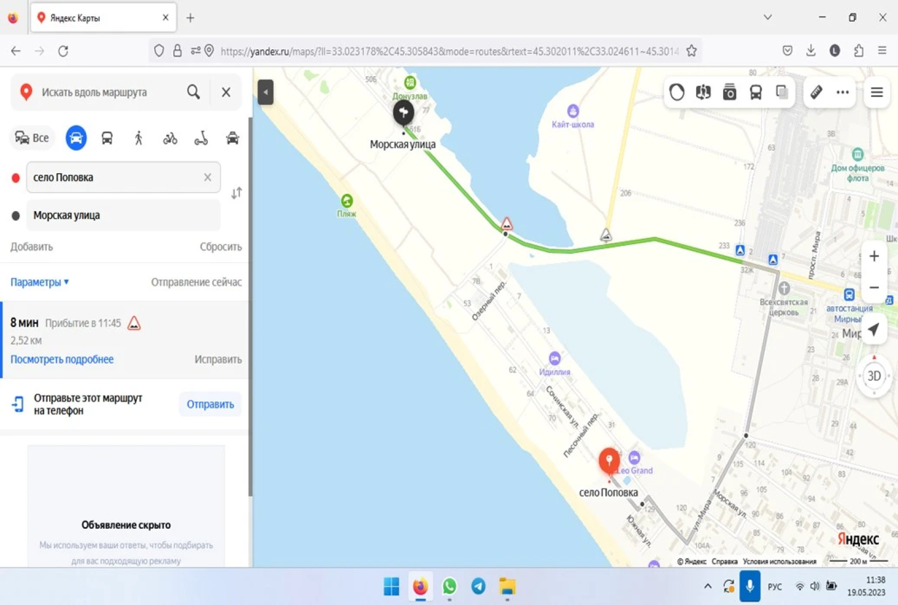Viewport: 898px width, 605px height.
Task: Click the road warning sign on the route
Action: tap(507, 224)
